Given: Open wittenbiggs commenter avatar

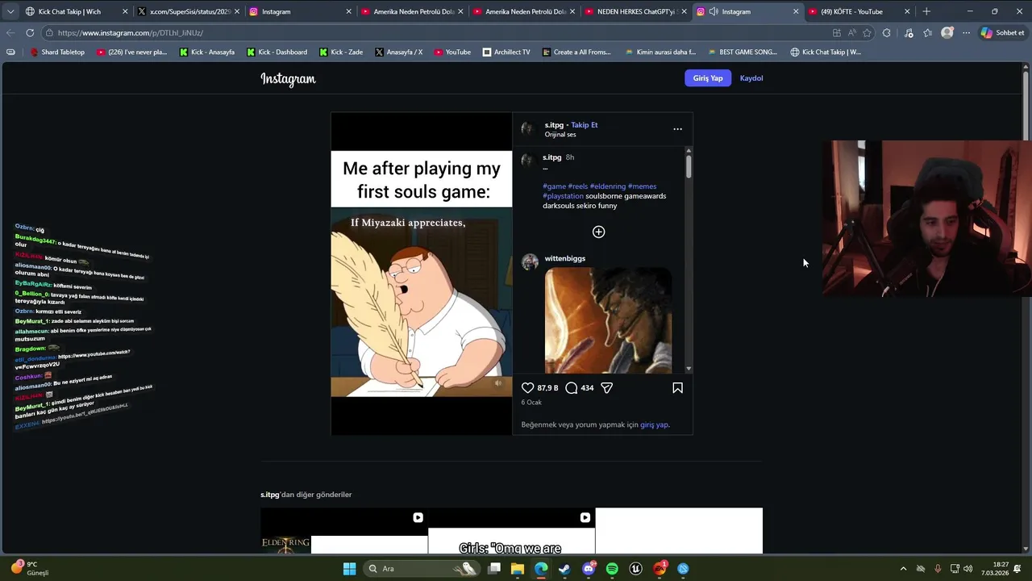Looking at the screenshot, I should (530, 262).
